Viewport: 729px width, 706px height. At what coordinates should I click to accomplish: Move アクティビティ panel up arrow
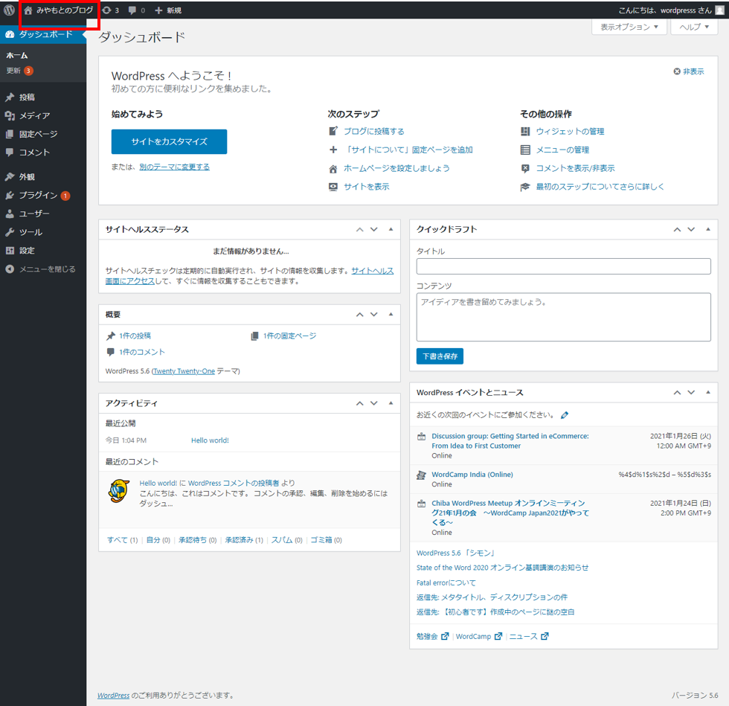(360, 403)
